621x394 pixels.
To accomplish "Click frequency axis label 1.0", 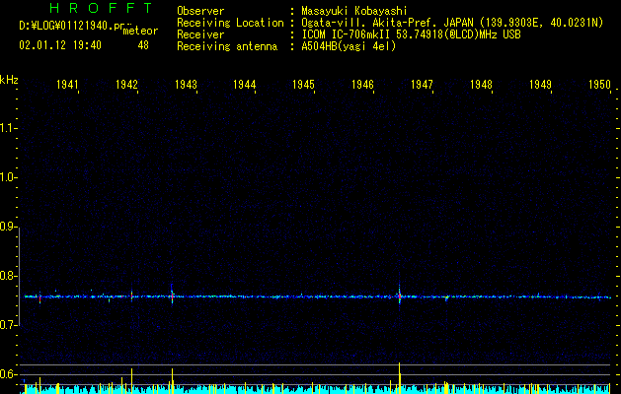I will (9, 177).
